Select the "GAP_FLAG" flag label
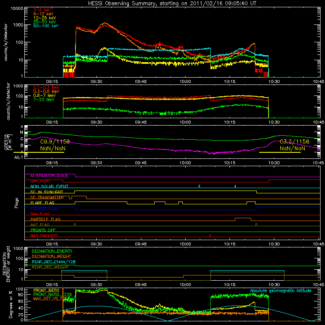 pyautogui.click(x=40, y=181)
